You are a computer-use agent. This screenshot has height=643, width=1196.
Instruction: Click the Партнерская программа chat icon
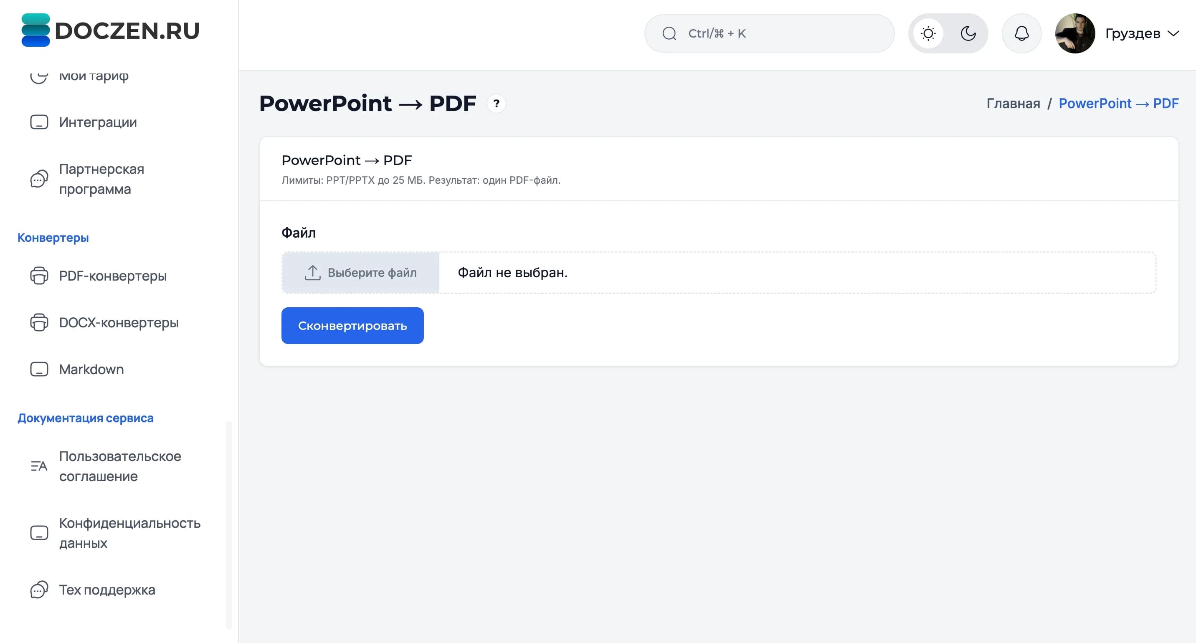coord(39,179)
